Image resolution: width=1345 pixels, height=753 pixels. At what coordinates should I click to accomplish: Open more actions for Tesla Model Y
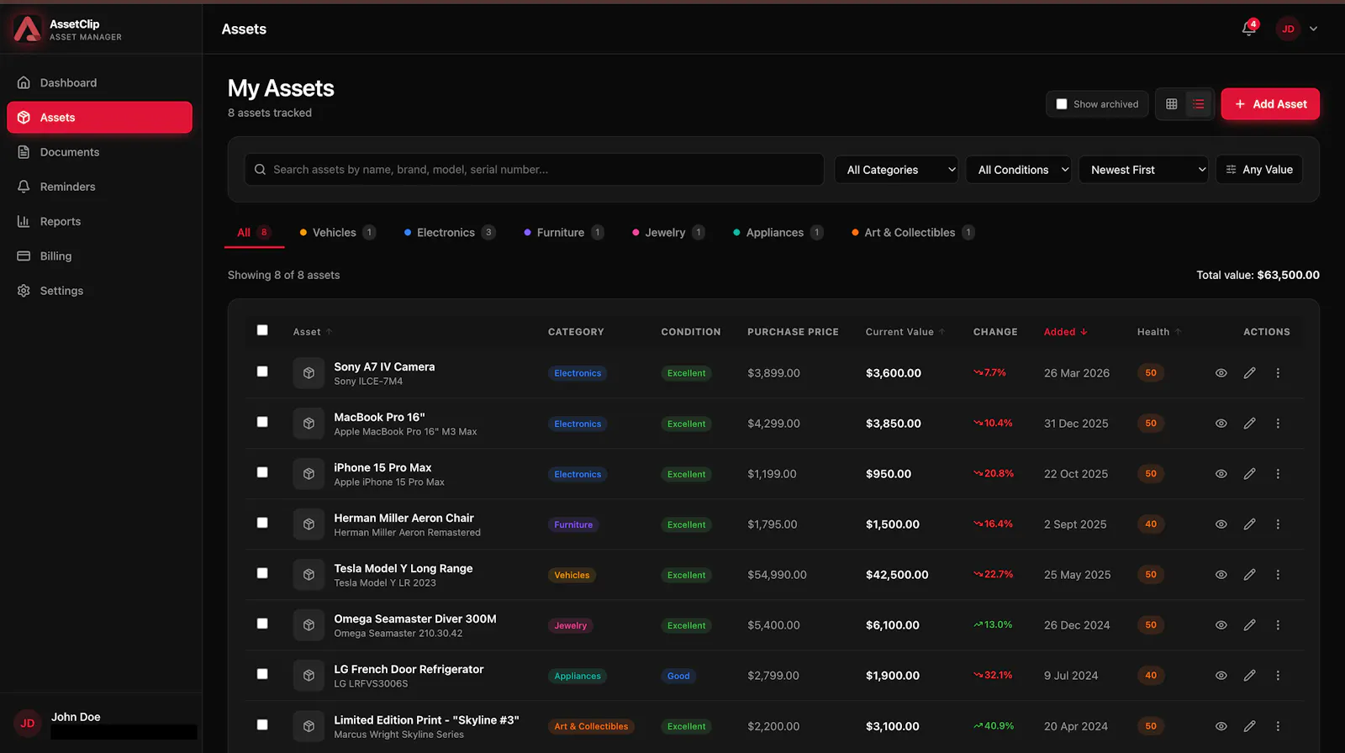coord(1278,575)
